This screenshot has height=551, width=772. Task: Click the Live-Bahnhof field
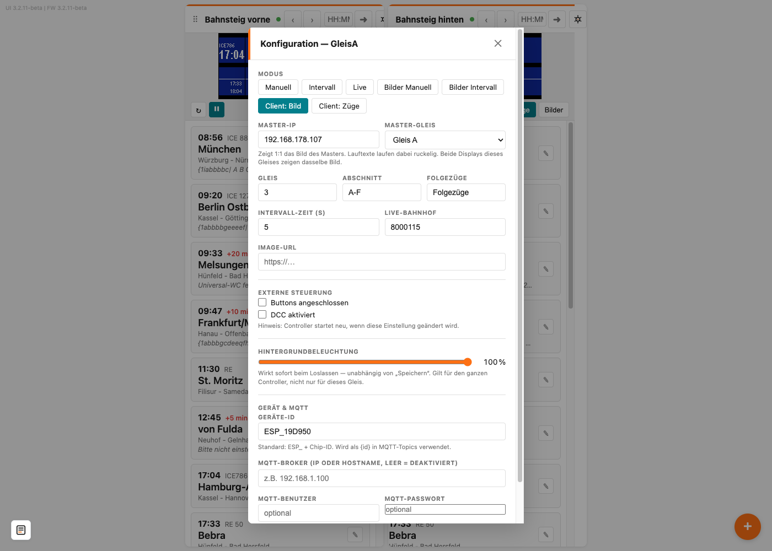click(x=445, y=227)
